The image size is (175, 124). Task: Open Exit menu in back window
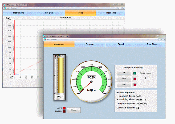coord(7,8)
